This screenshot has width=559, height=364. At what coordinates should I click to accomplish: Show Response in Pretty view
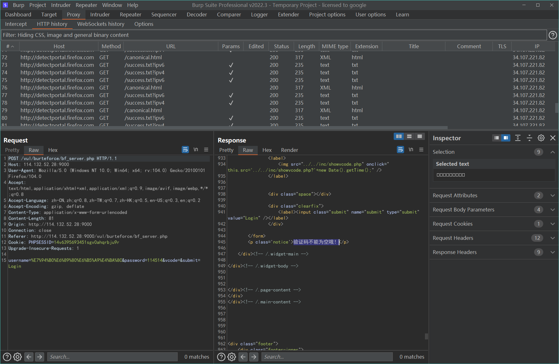226,150
